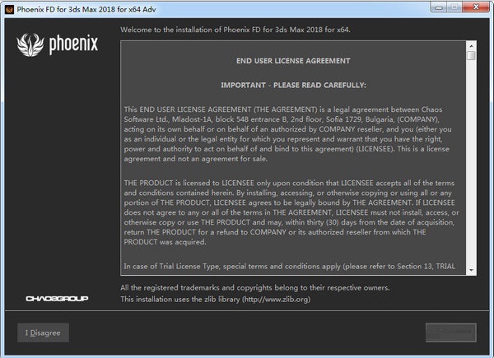Click 'IMPORTANT - PLEASE READ CAREFULLY:' text

click(293, 86)
